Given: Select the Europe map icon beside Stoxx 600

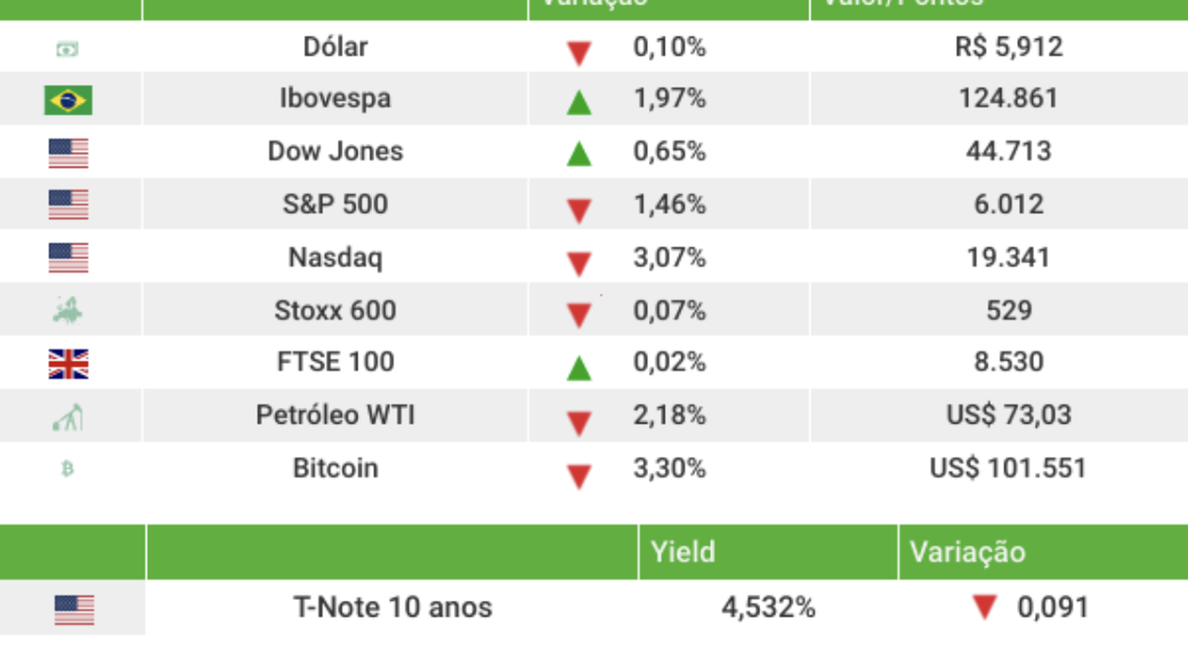Looking at the screenshot, I should pos(68,310).
